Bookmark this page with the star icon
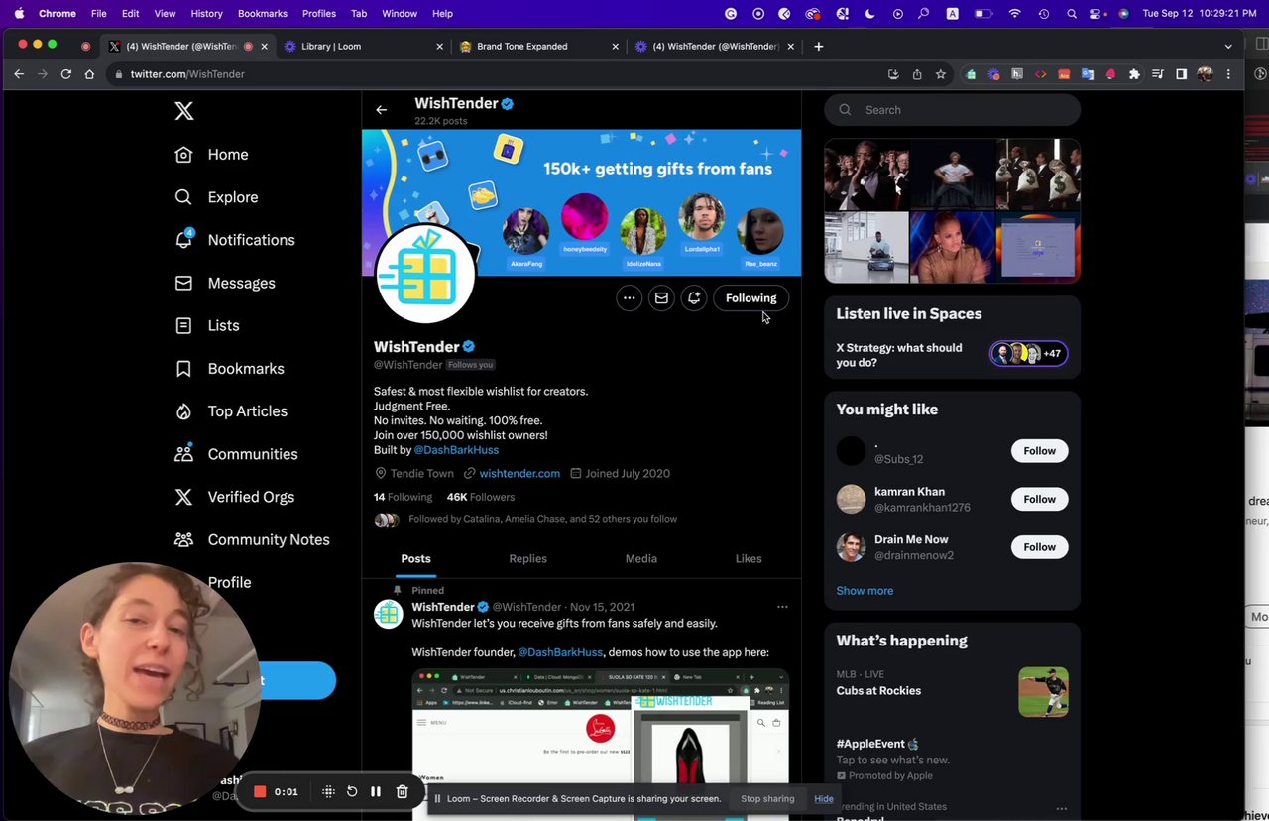 click(x=941, y=74)
